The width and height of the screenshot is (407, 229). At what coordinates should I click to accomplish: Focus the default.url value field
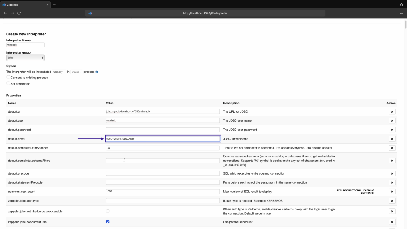click(x=163, y=112)
